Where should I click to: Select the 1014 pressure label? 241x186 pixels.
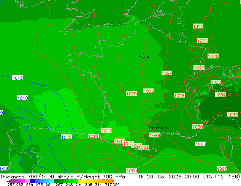(x=93, y=136)
